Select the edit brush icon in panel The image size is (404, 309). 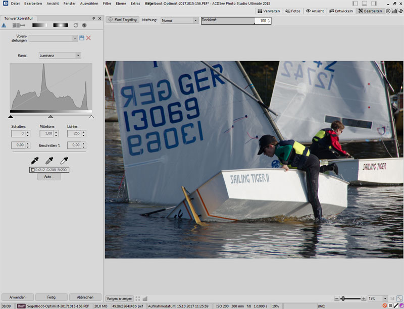point(18,25)
